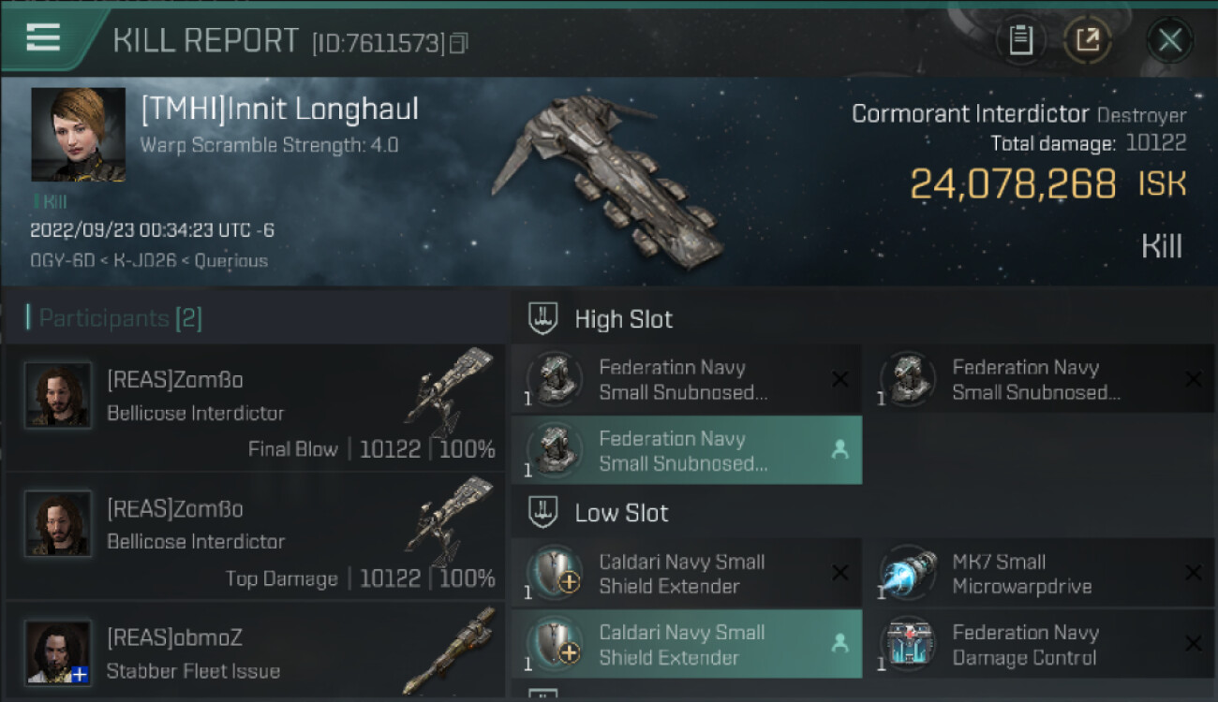Click the first Caldari Navy Small Shield Extender
Screen dimensions: 1218x702
click(686, 573)
